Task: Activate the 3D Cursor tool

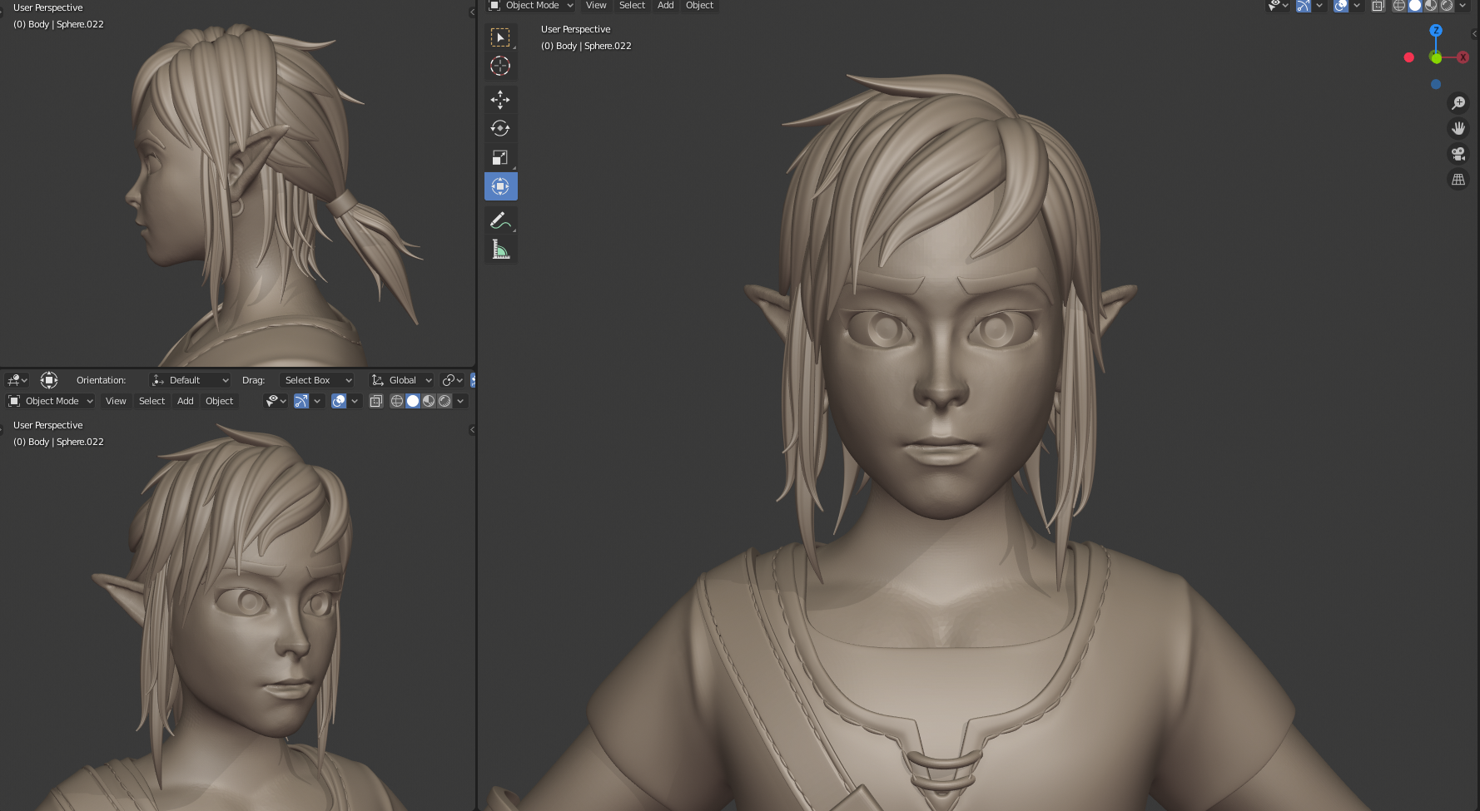Action: [x=500, y=67]
